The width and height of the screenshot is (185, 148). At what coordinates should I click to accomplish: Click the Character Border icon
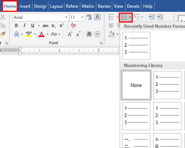click(97, 17)
